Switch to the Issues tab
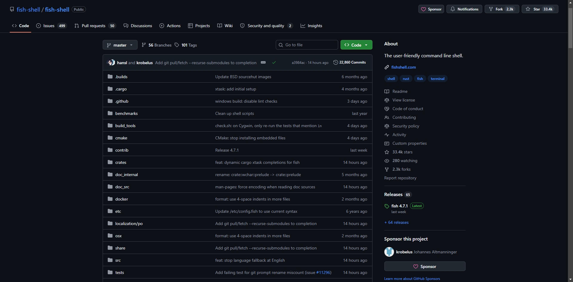573x282 pixels. coord(51,26)
